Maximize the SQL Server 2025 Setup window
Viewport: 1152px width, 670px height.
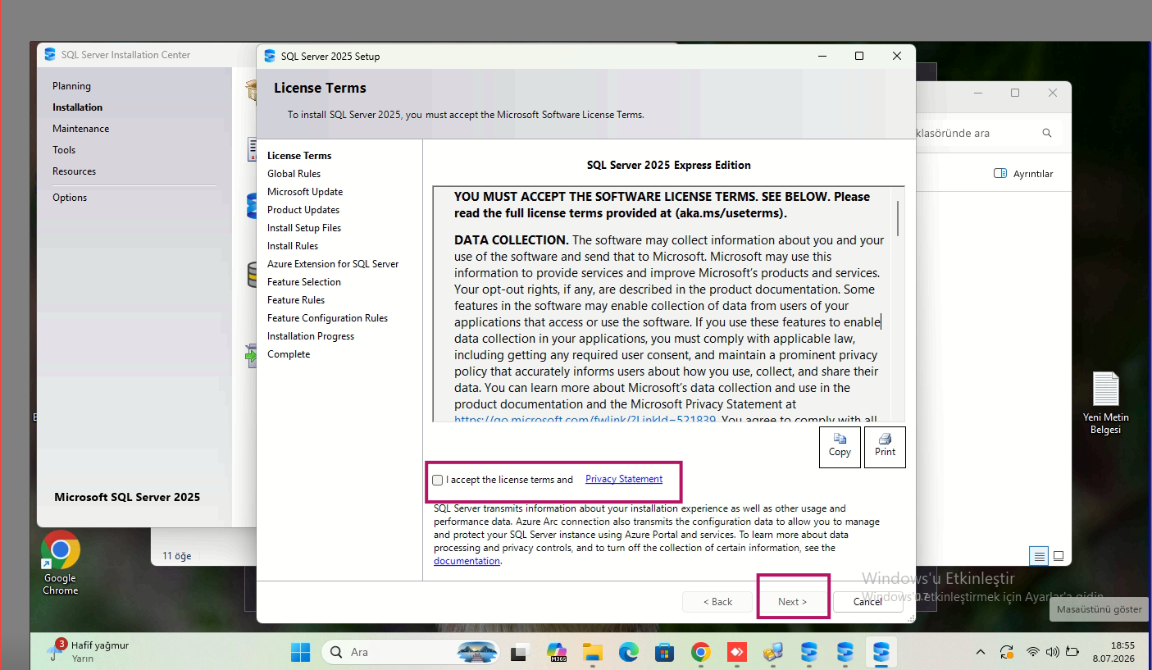coord(859,56)
